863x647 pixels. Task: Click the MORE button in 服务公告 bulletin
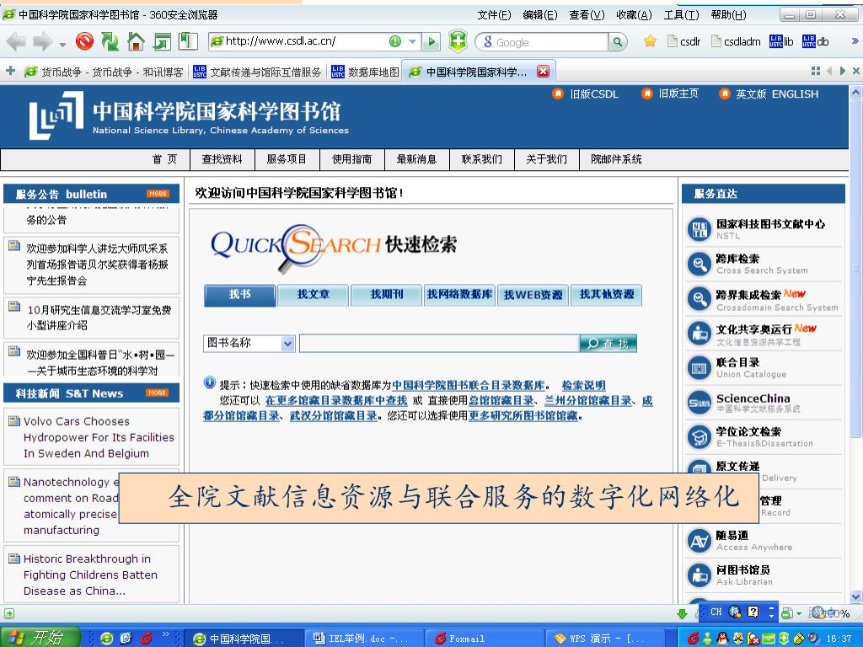(158, 194)
